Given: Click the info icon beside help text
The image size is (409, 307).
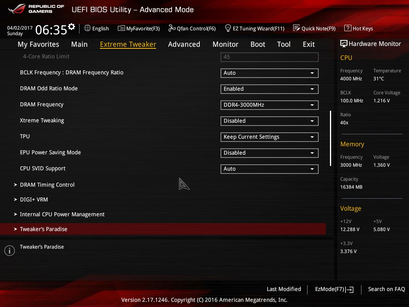Looking at the screenshot, I should (10, 251).
